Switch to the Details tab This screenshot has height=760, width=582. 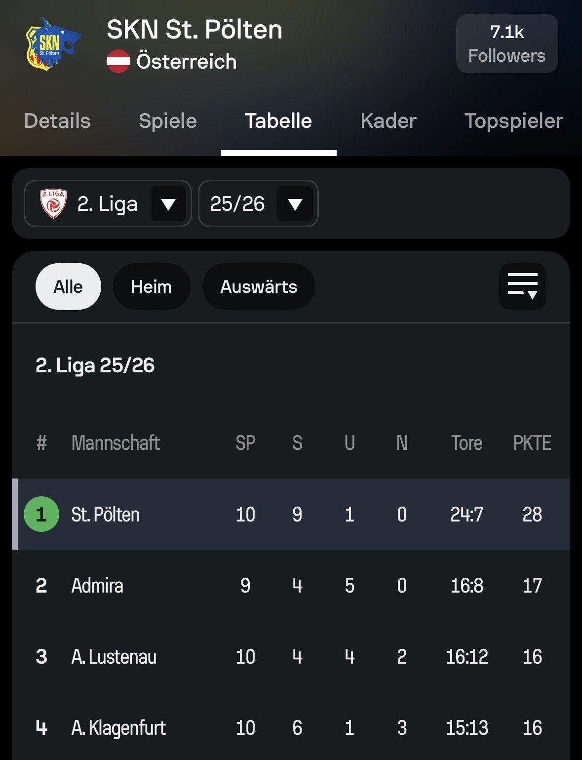tap(57, 121)
